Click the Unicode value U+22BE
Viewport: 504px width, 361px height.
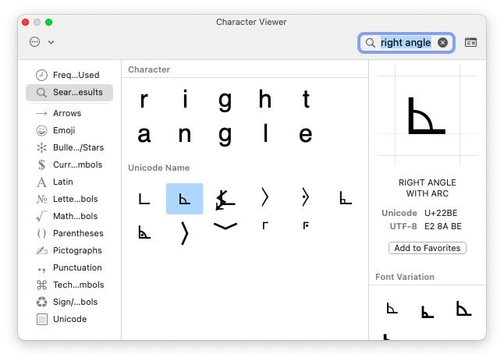[x=441, y=214]
